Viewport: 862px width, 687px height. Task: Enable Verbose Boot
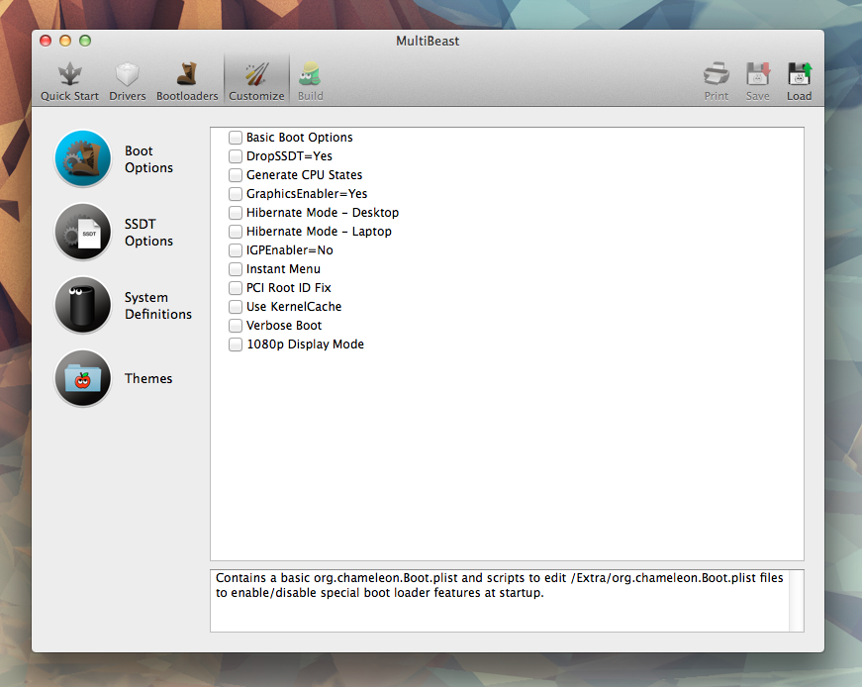(235, 326)
